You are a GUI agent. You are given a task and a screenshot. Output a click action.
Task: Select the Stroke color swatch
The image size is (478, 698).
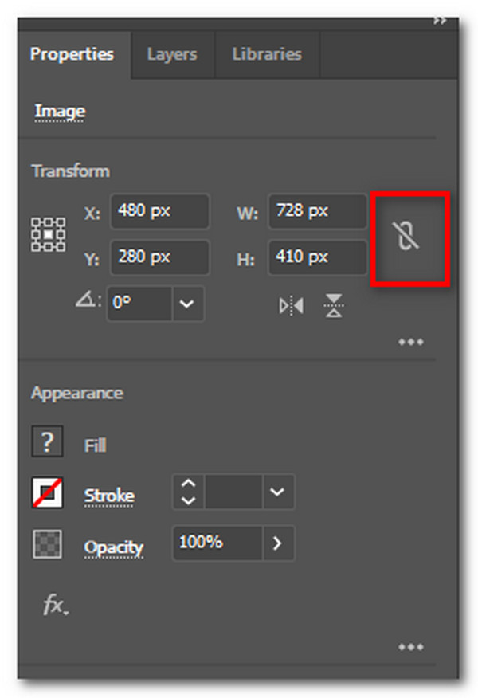47,492
